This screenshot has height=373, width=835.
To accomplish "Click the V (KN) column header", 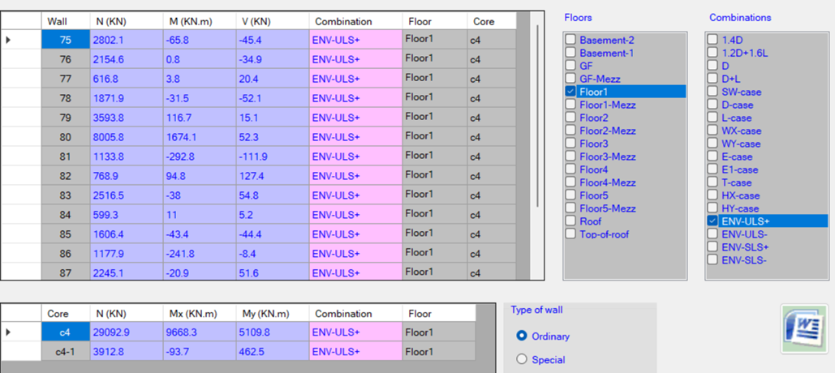I will (273, 21).
